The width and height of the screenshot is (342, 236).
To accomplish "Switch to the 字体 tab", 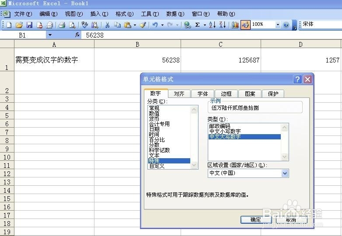I will click(x=202, y=94).
